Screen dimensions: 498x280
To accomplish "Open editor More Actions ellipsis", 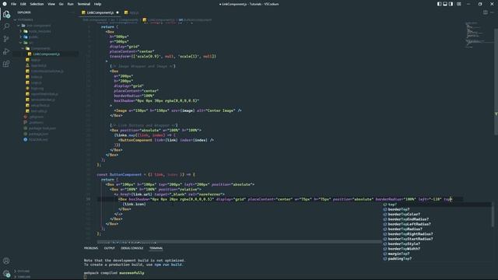I will pyautogui.click(x=492, y=12).
